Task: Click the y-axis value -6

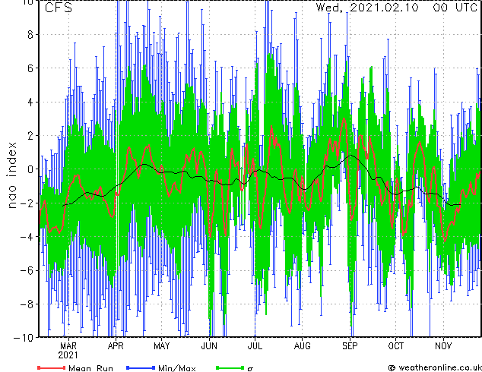Action: tap(27, 270)
